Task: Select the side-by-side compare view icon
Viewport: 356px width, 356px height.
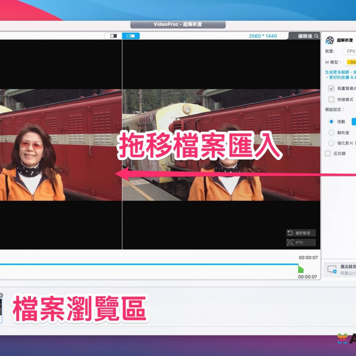Action: click(x=131, y=36)
